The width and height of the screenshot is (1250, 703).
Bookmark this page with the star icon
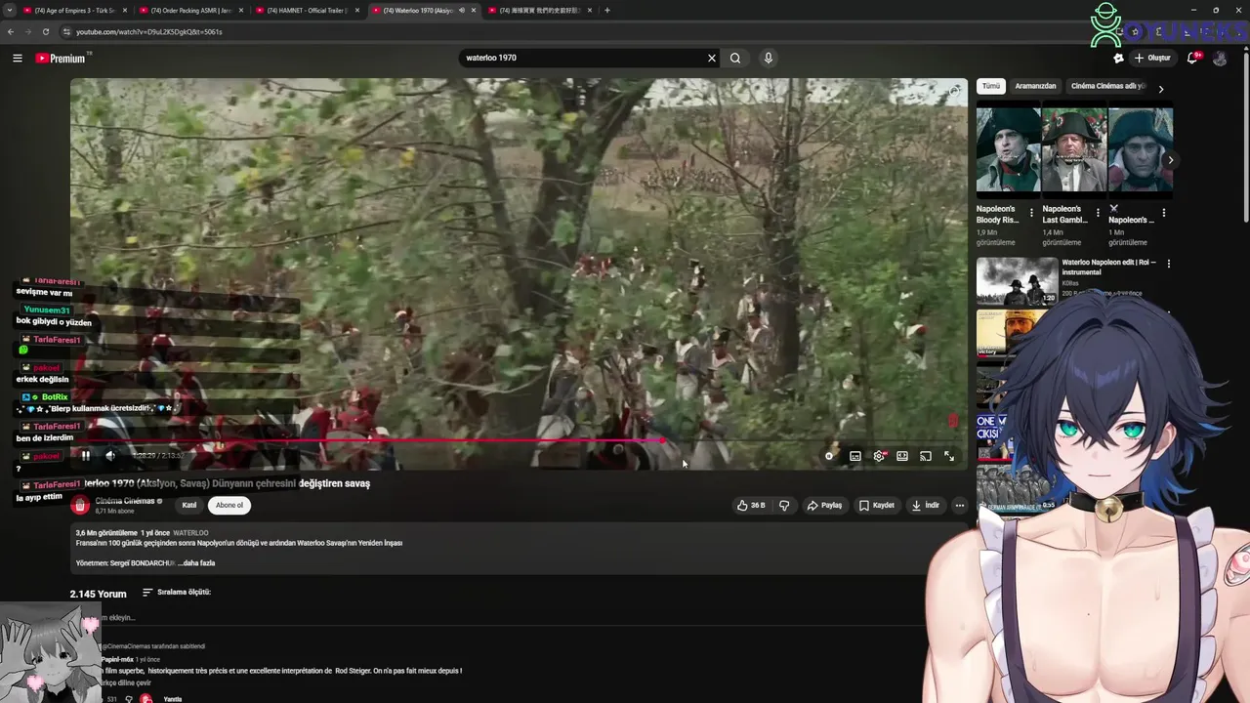pyautogui.click(x=1135, y=31)
